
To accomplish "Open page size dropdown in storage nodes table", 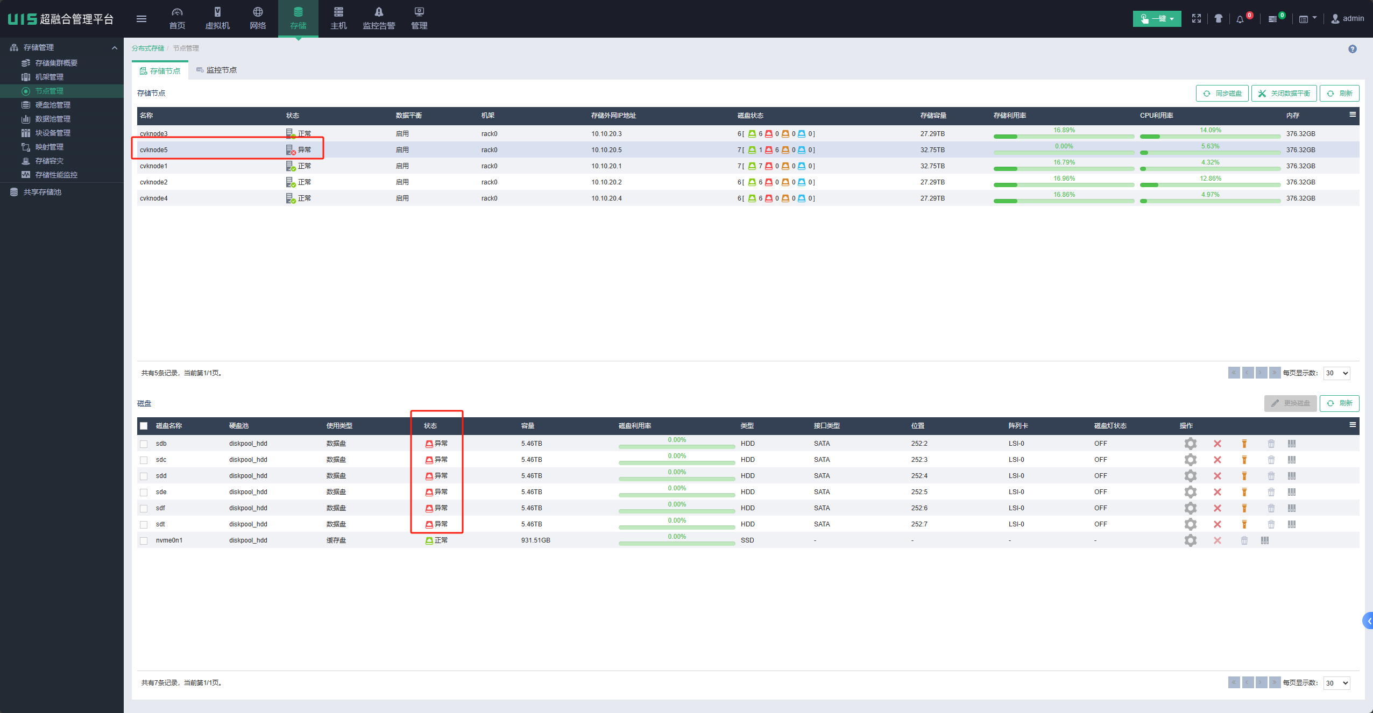I will [x=1336, y=373].
